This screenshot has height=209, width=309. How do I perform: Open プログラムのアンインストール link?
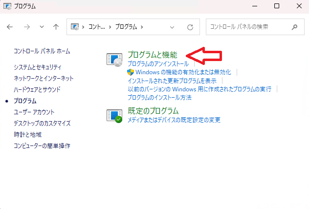(158, 64)
